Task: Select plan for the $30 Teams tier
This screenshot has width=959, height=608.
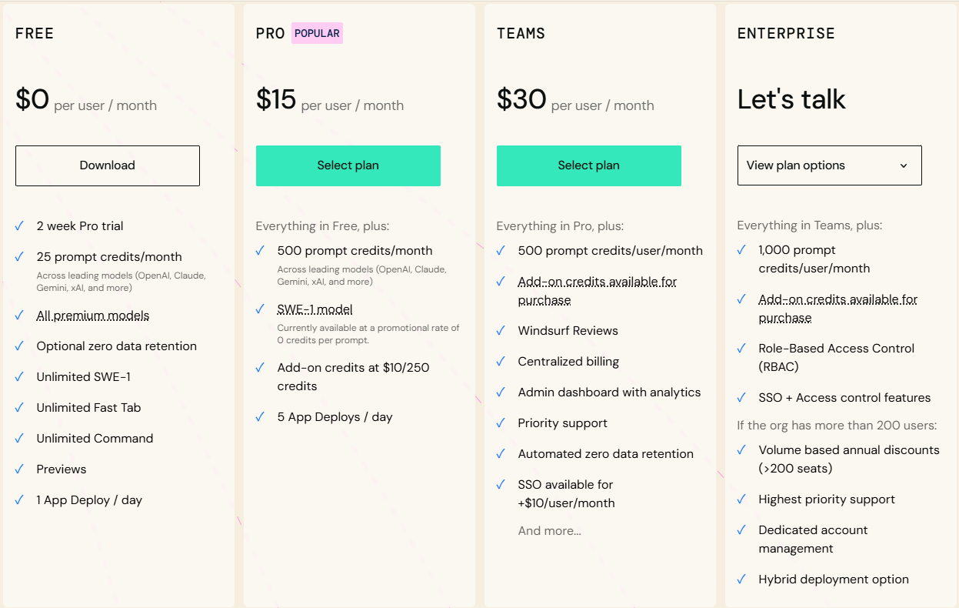Action: 589,165
